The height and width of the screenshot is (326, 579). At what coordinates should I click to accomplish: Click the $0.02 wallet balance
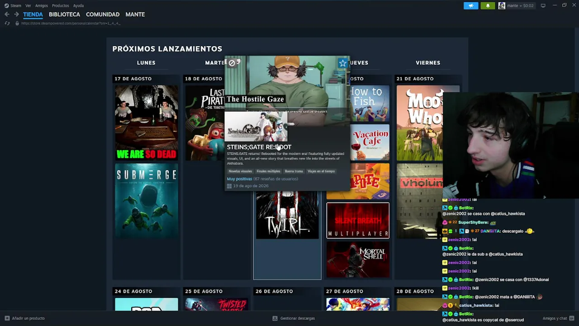tap(528, 5)
